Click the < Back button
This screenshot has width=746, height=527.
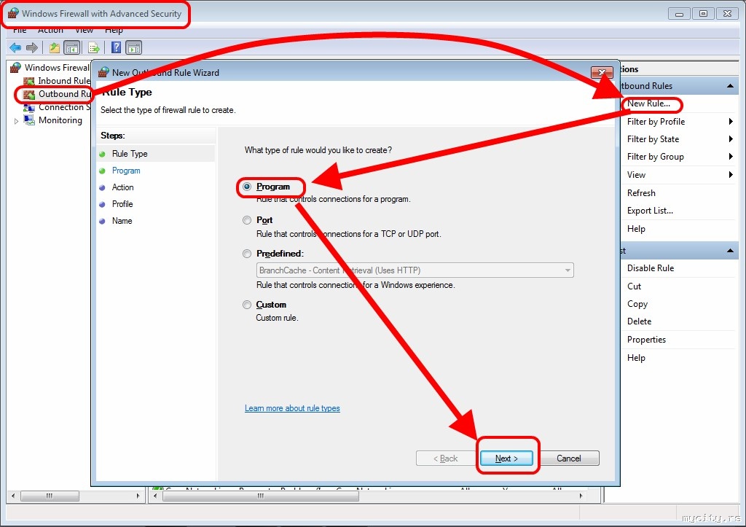click(445, 458)
